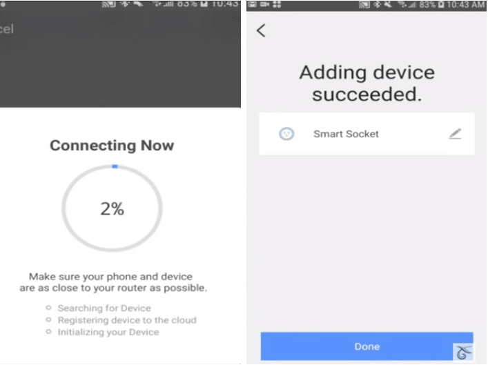Edit device name with pencil icon
Viewport: 488px width, 365px height.
coord(455,134)
